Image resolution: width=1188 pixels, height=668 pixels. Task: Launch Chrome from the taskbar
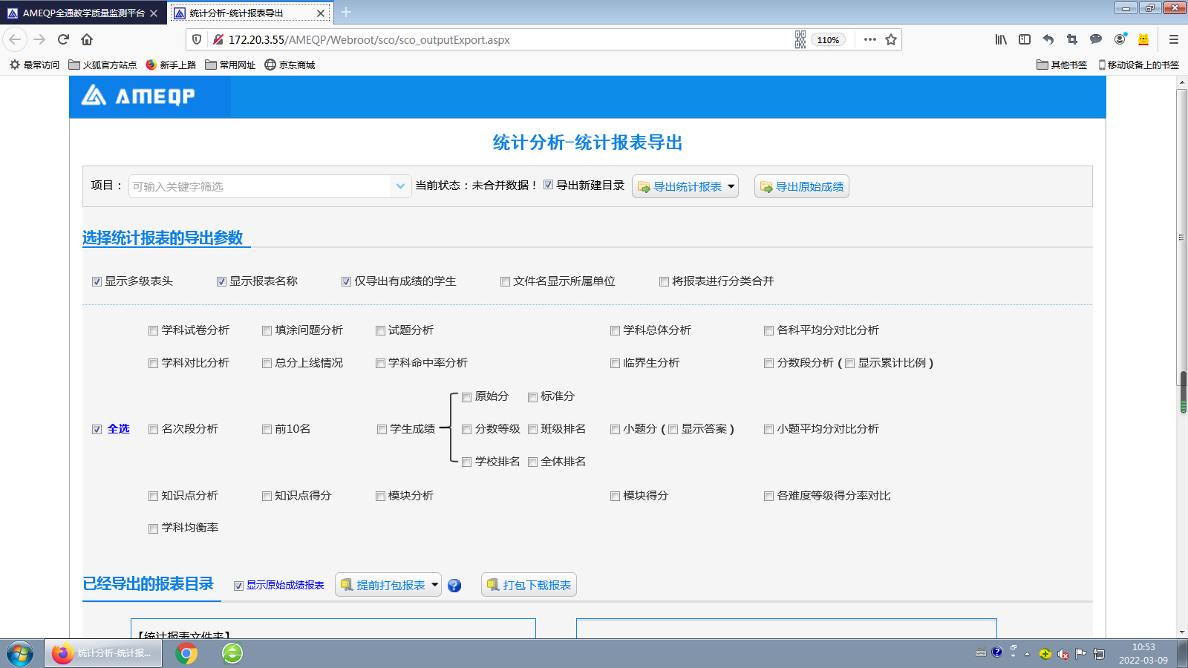[x=186, y=653]
